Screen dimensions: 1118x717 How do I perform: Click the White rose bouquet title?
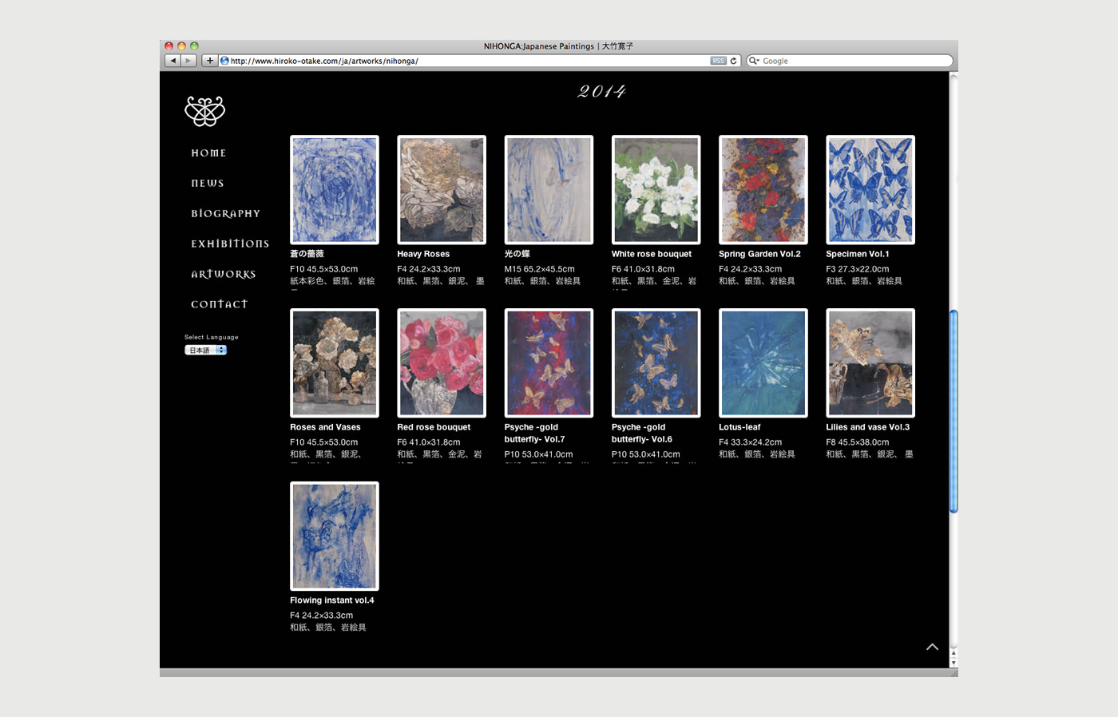652,254
